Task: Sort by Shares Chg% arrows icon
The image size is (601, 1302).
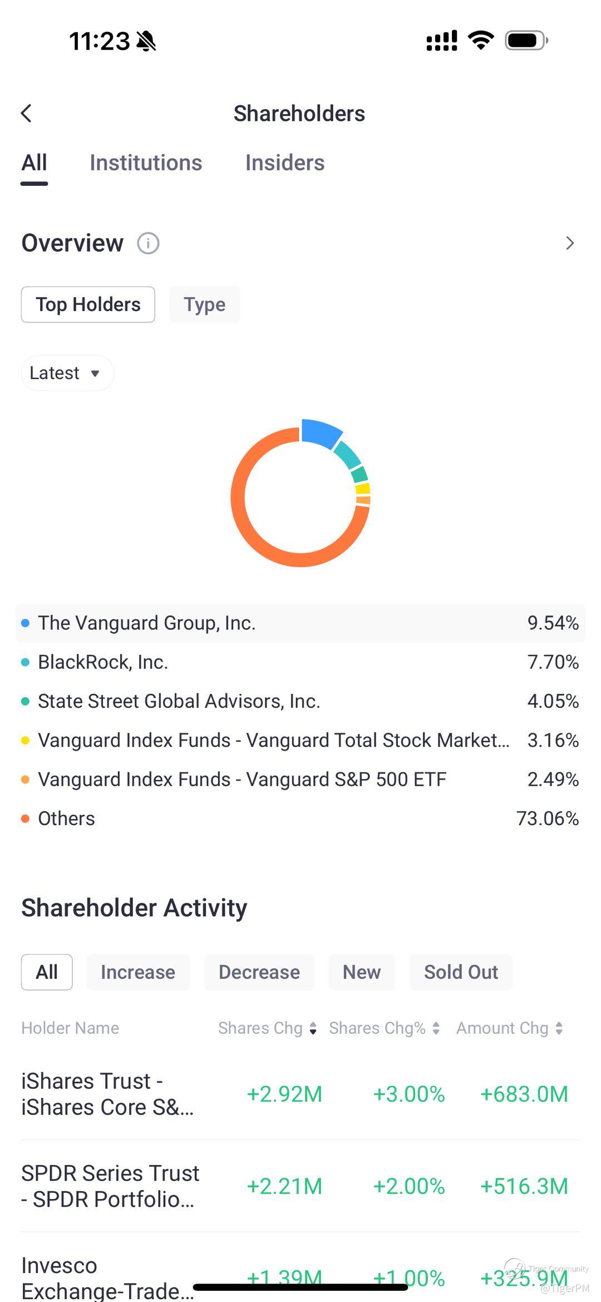Action: click(x=436, y=1028)
